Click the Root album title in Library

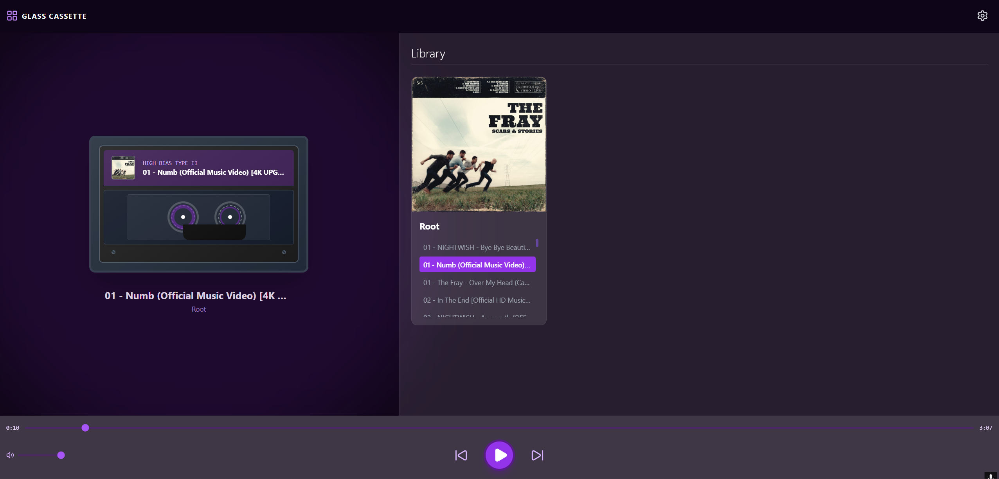click(429, 226)
